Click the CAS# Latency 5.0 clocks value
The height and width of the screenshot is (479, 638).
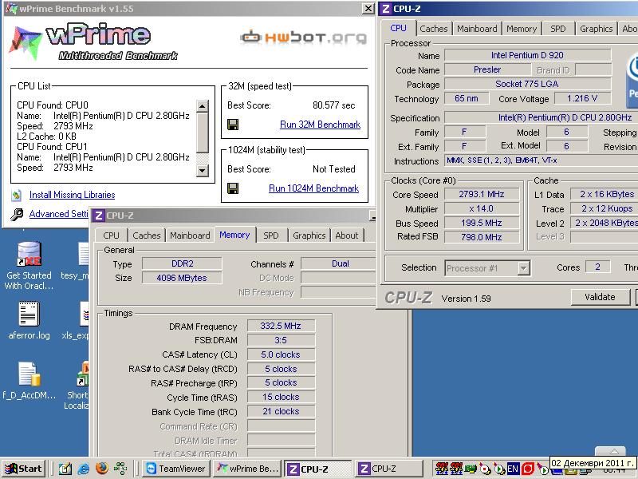[x=281, y=354]
